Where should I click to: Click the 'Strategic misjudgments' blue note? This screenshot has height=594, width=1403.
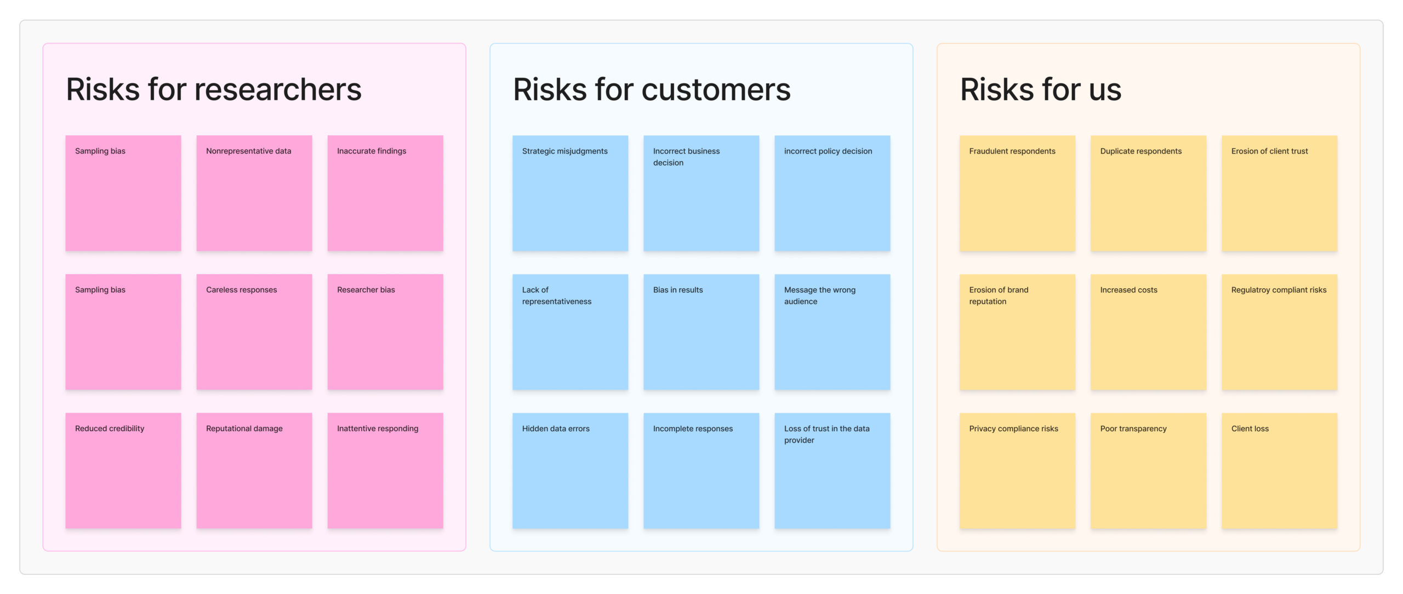point(570,193)
